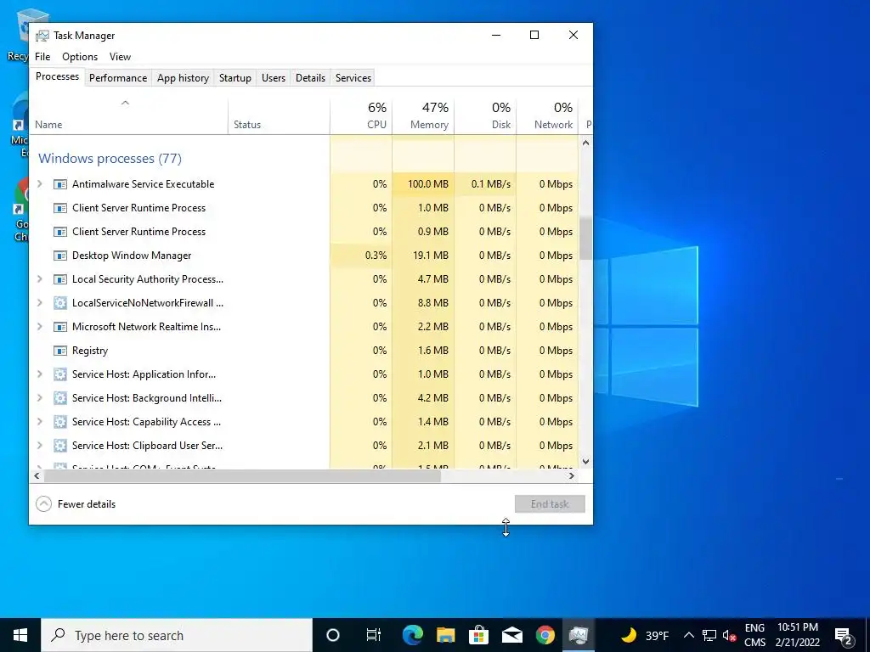This screenshot has height=652, width=870.
Task: Sort processes by the Network column
Action: click(548, 115)
